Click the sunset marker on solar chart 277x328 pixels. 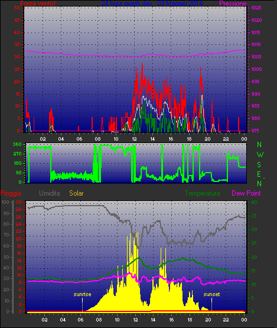211,294
